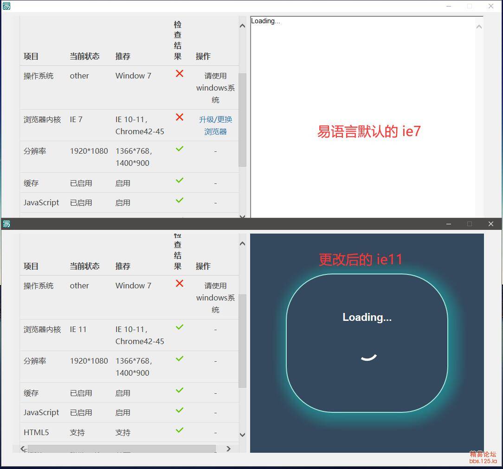
Task: Click the JavaScript label in the bottom window
Action: (41, 412)
